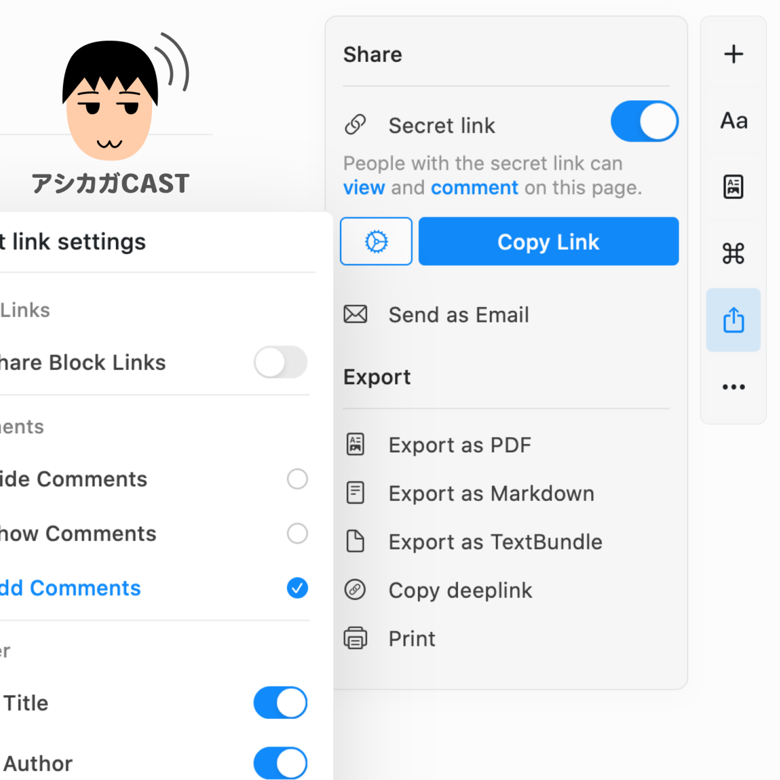780x780 pixels.
Task: Choose Export as Markdown
Action: 491,493
